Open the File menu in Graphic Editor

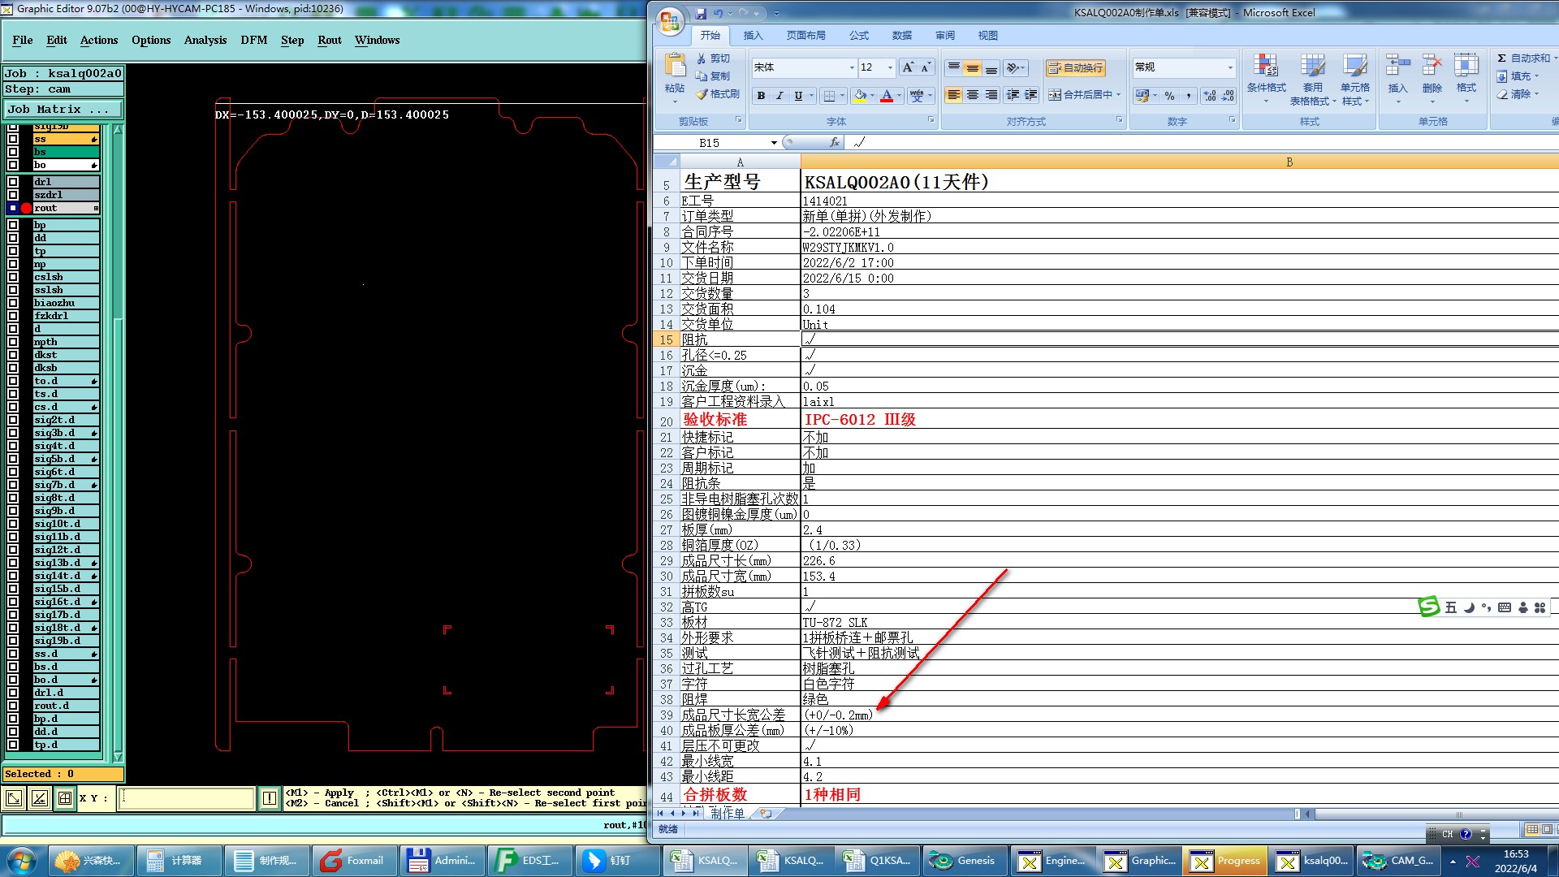click(23, 40)
